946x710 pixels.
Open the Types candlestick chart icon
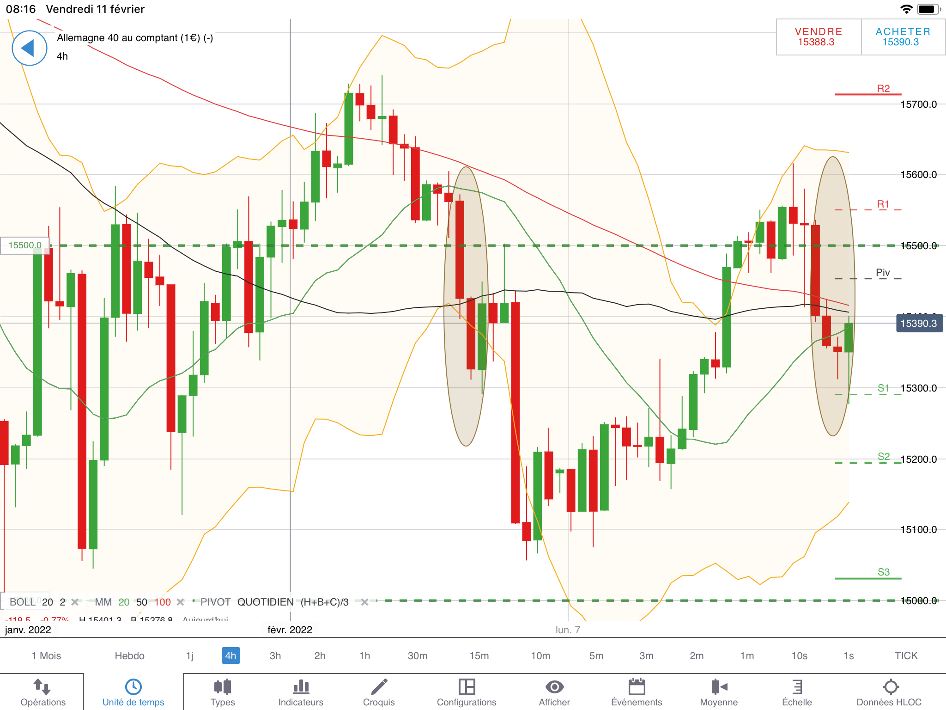click(x=223, y=692)
